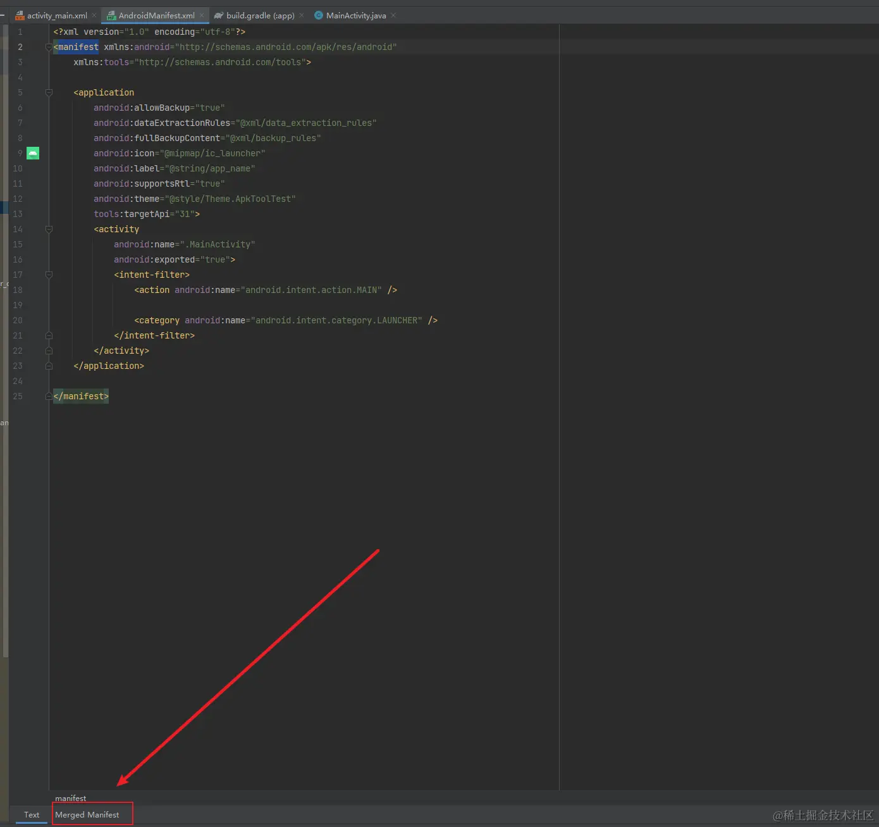This screenshot has height=827, width=879.
Task: Click the opening manifest tag on line 2
Action: pos(76,47)
